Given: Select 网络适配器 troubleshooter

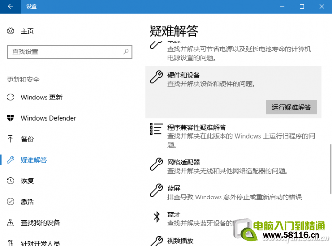Looking at the screenshot, I should click(x=184, y=163).
